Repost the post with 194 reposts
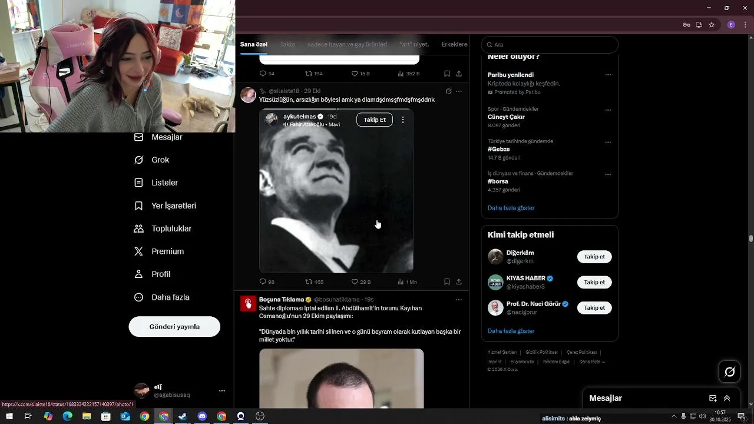 coord(314,74)
